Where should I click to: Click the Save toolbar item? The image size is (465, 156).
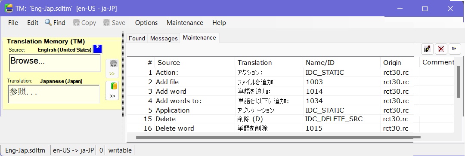(114, 23)
